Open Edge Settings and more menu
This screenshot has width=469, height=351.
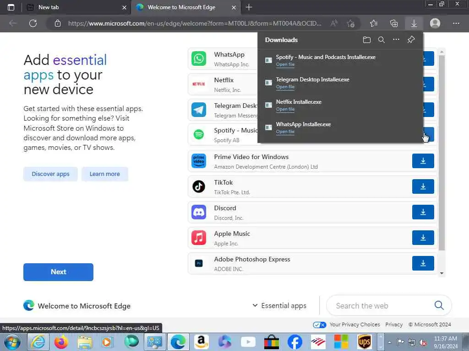[x=456, y=23]
